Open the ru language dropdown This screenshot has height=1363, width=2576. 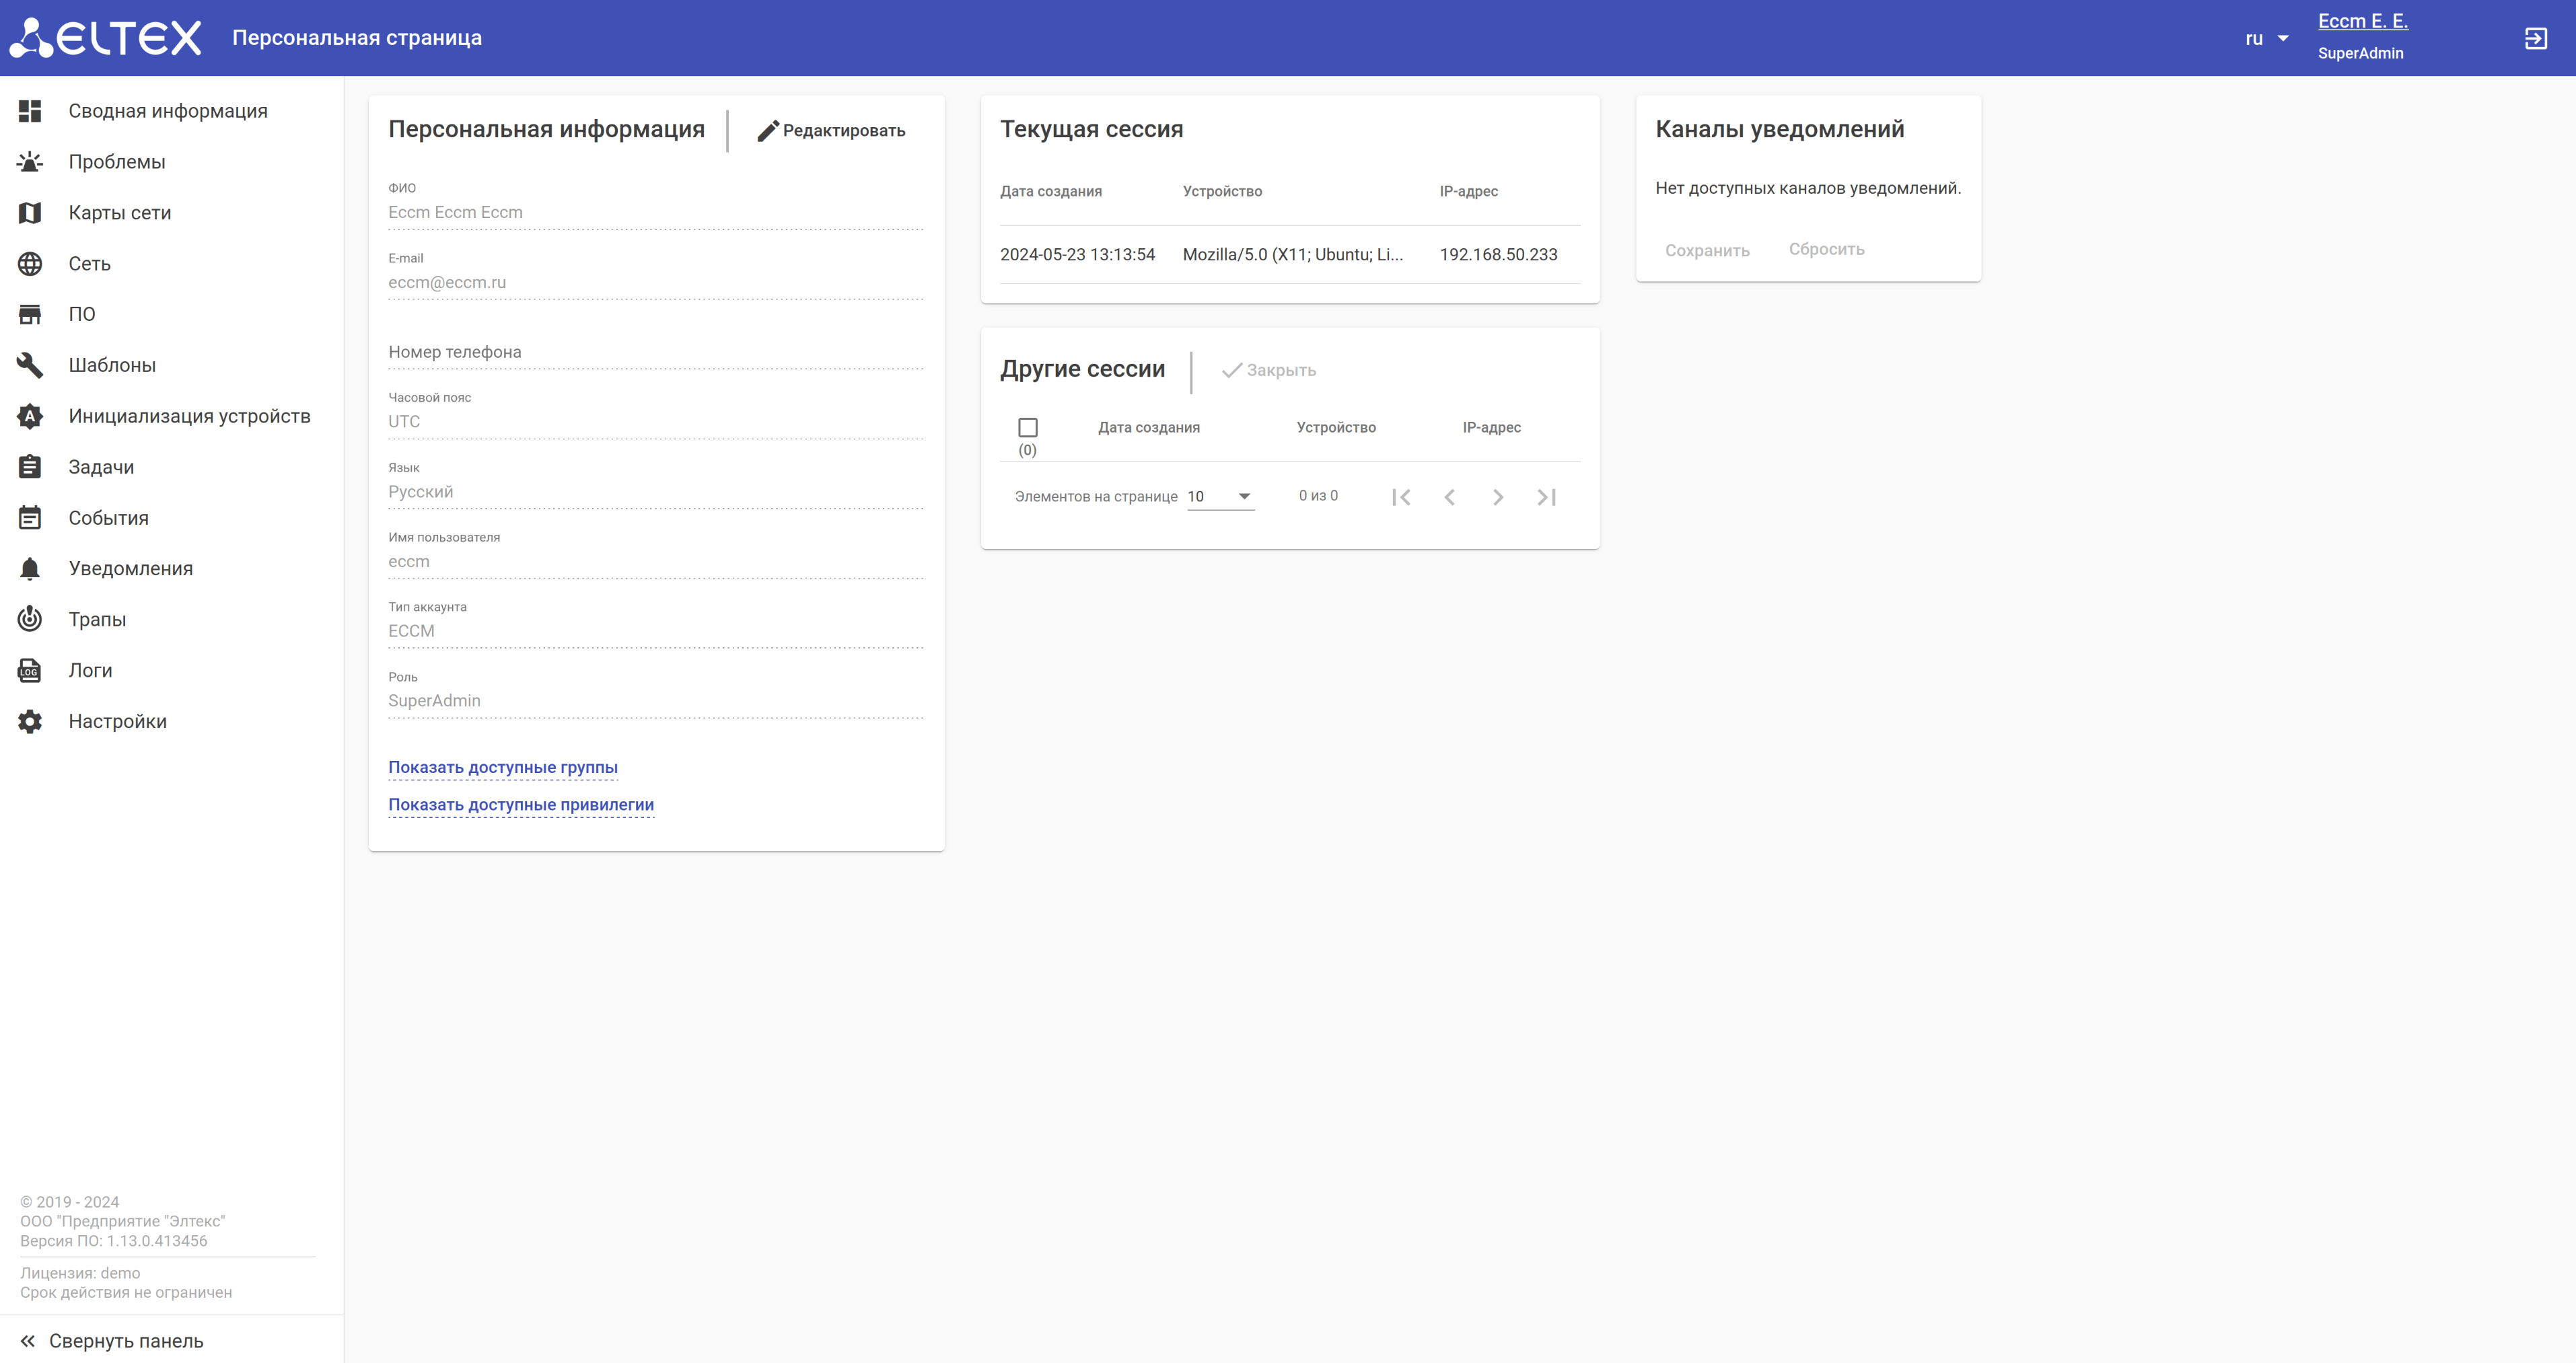pos(2266,39)
